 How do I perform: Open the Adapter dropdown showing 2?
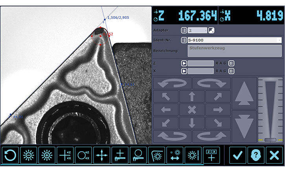[198, 30]
